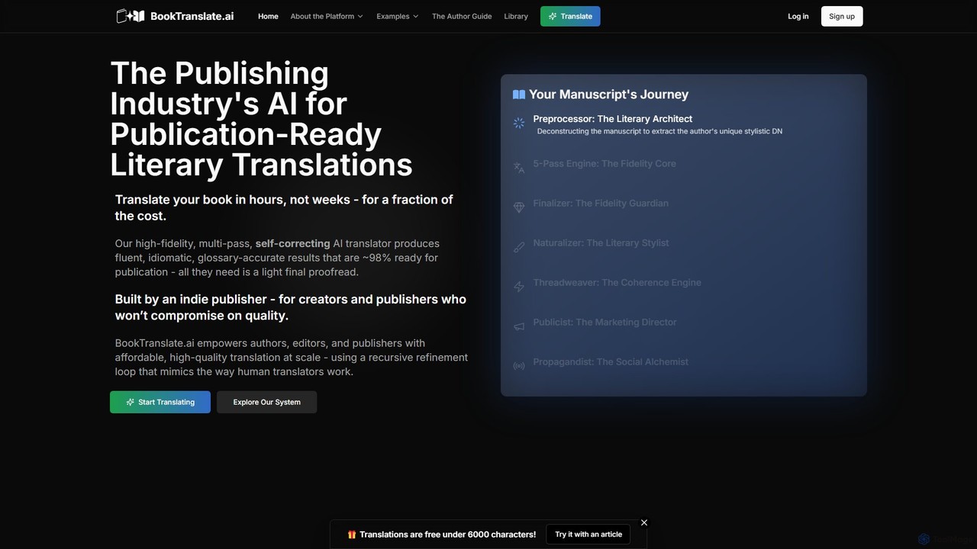Click the spinner icon next to Preprocessor
The image size is (977, 549).
point(519,123)
